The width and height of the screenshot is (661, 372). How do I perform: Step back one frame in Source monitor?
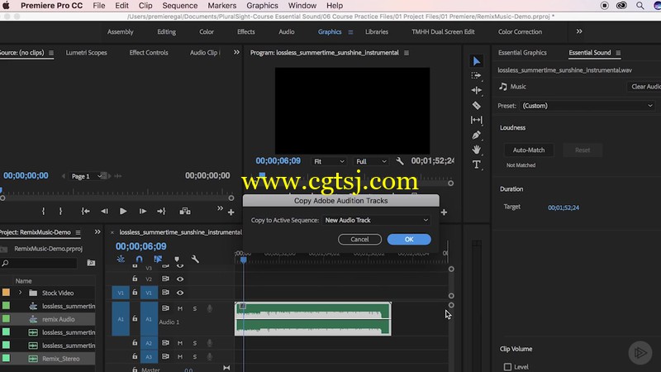104,212
